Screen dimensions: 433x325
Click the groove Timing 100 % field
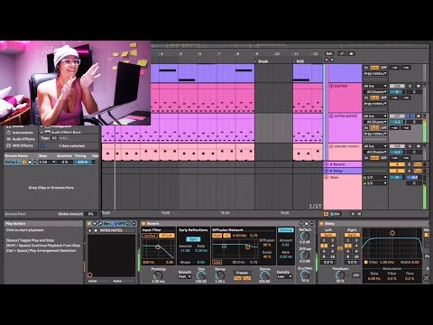[82, 162]
